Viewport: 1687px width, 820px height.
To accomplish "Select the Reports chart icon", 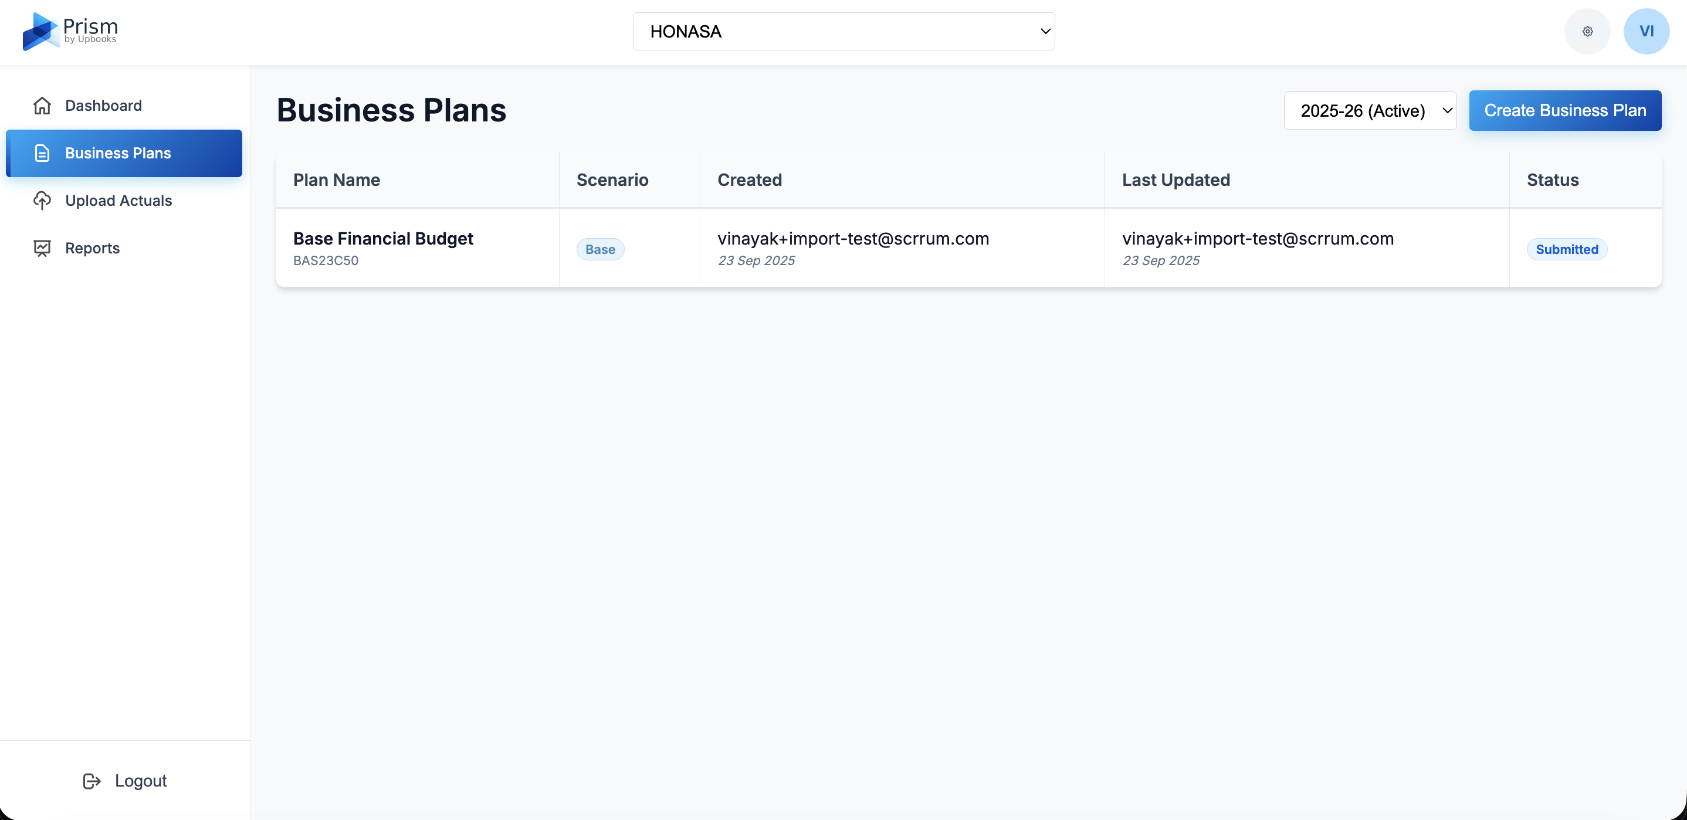I will click(42, 248).
